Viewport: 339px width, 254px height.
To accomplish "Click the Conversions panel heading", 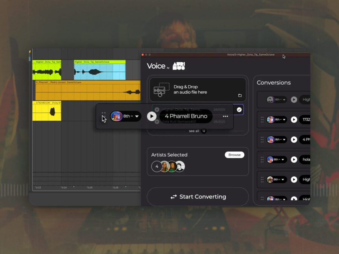I will pos(274,83).
